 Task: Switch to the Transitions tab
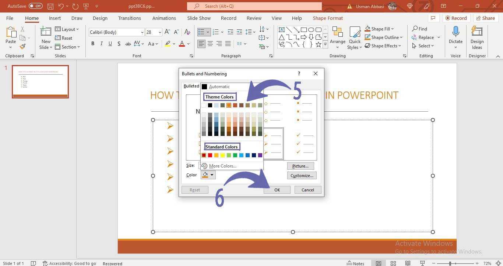tap(130, 18)
